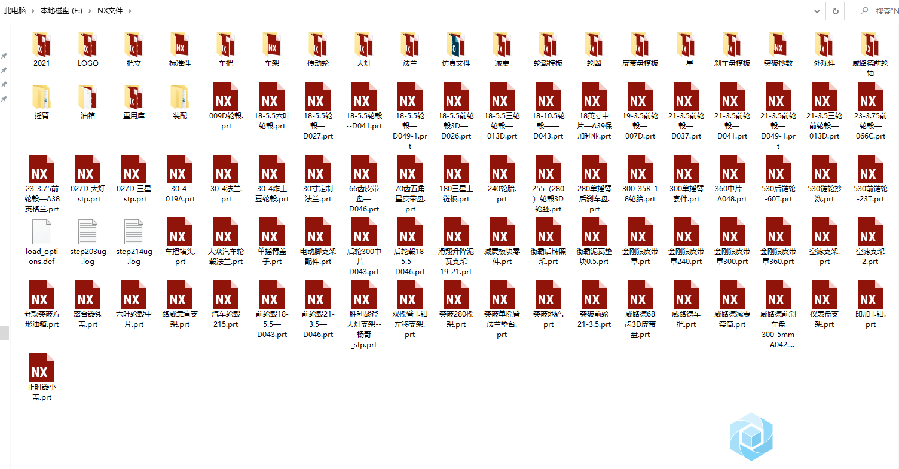
Task: Select the load_options.def file
Action: (41, 243)
